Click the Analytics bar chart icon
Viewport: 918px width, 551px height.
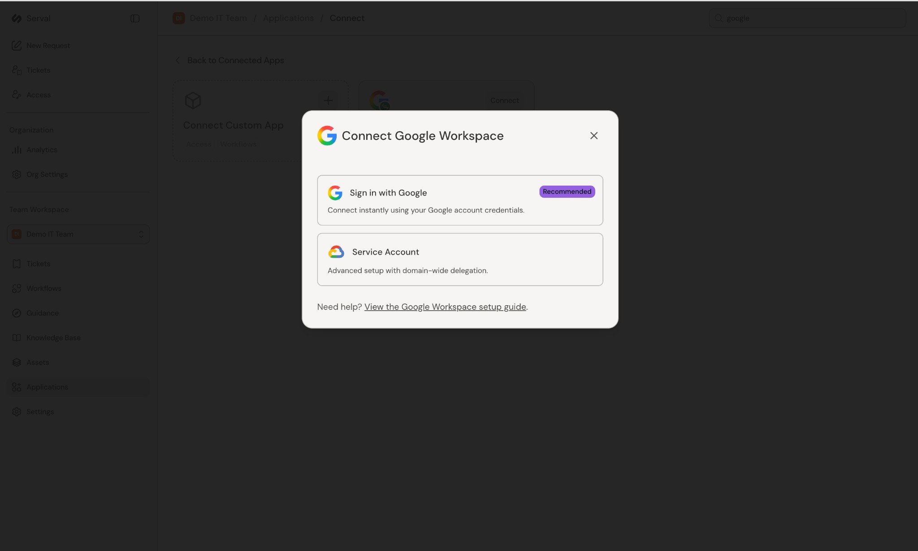(17, 150)
